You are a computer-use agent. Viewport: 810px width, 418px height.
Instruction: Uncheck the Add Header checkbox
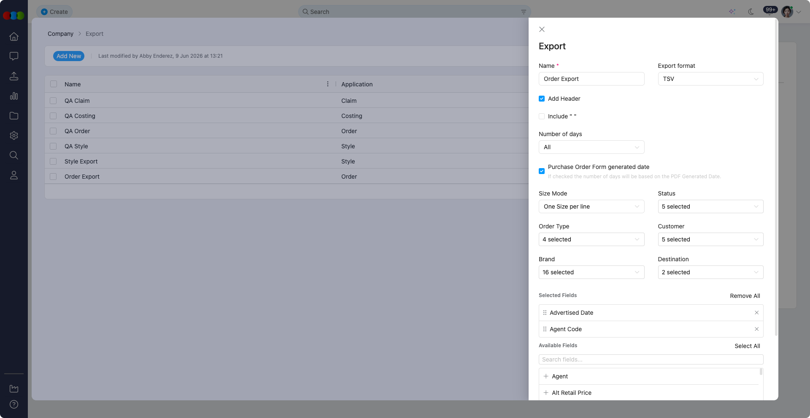click(x=542, y=99)
